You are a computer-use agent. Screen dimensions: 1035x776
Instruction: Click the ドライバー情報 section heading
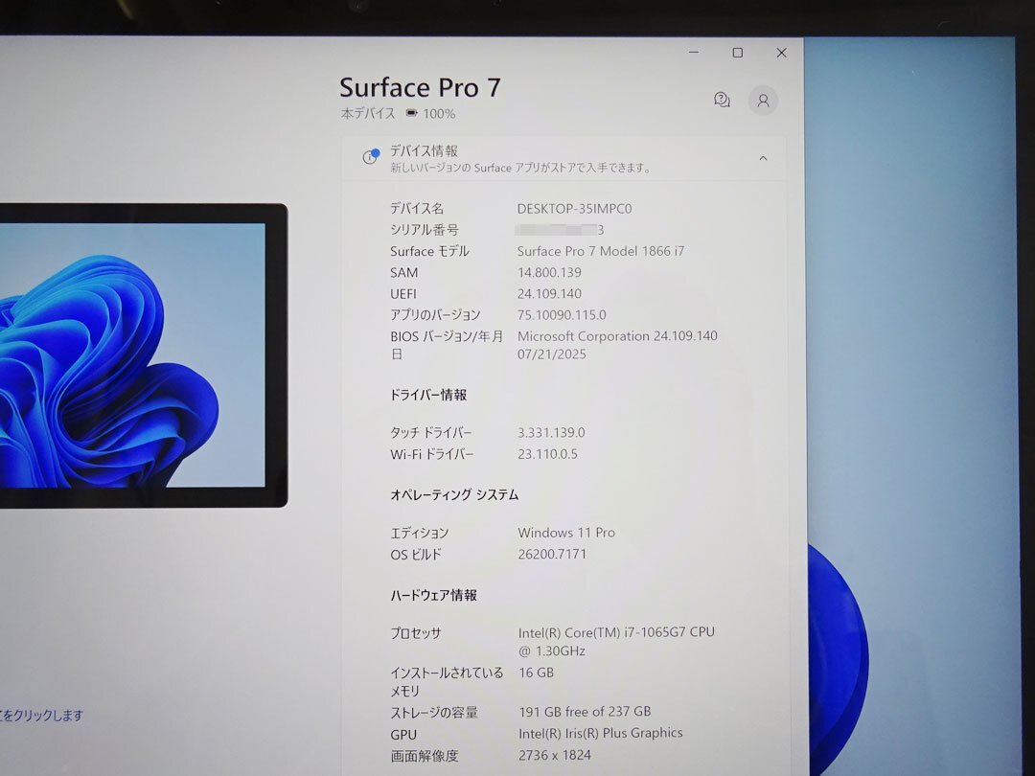[x=428, y=395]
